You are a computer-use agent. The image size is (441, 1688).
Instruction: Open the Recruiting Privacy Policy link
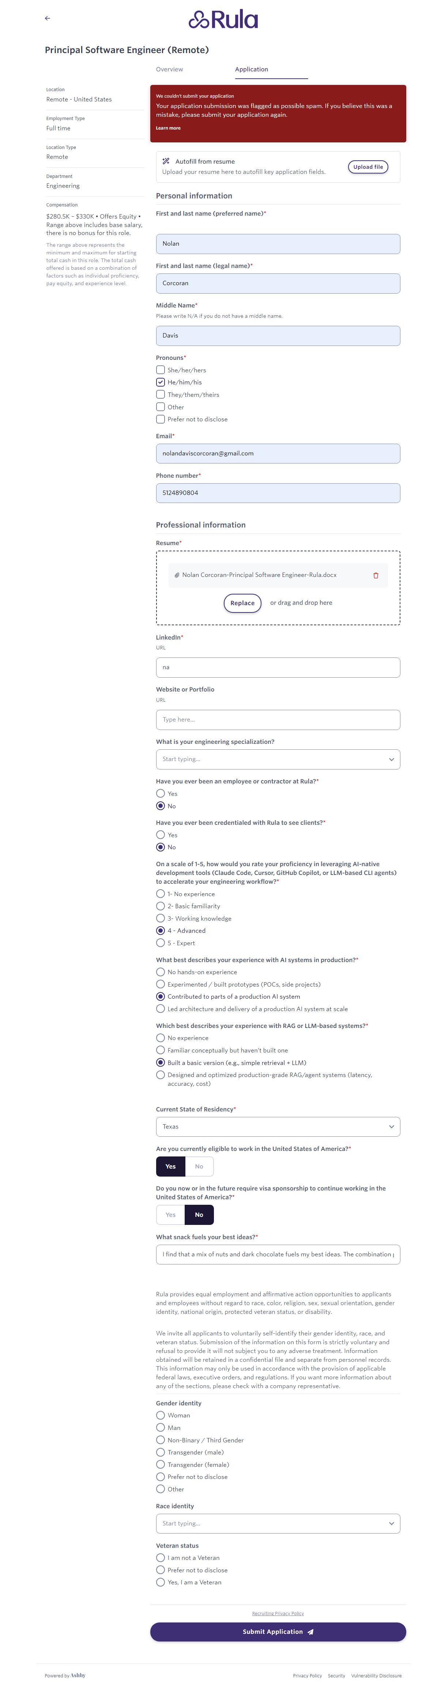click(x=278, y=1613)
